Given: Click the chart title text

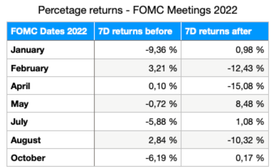Looking at the screenshot, I should coord(137,10).
